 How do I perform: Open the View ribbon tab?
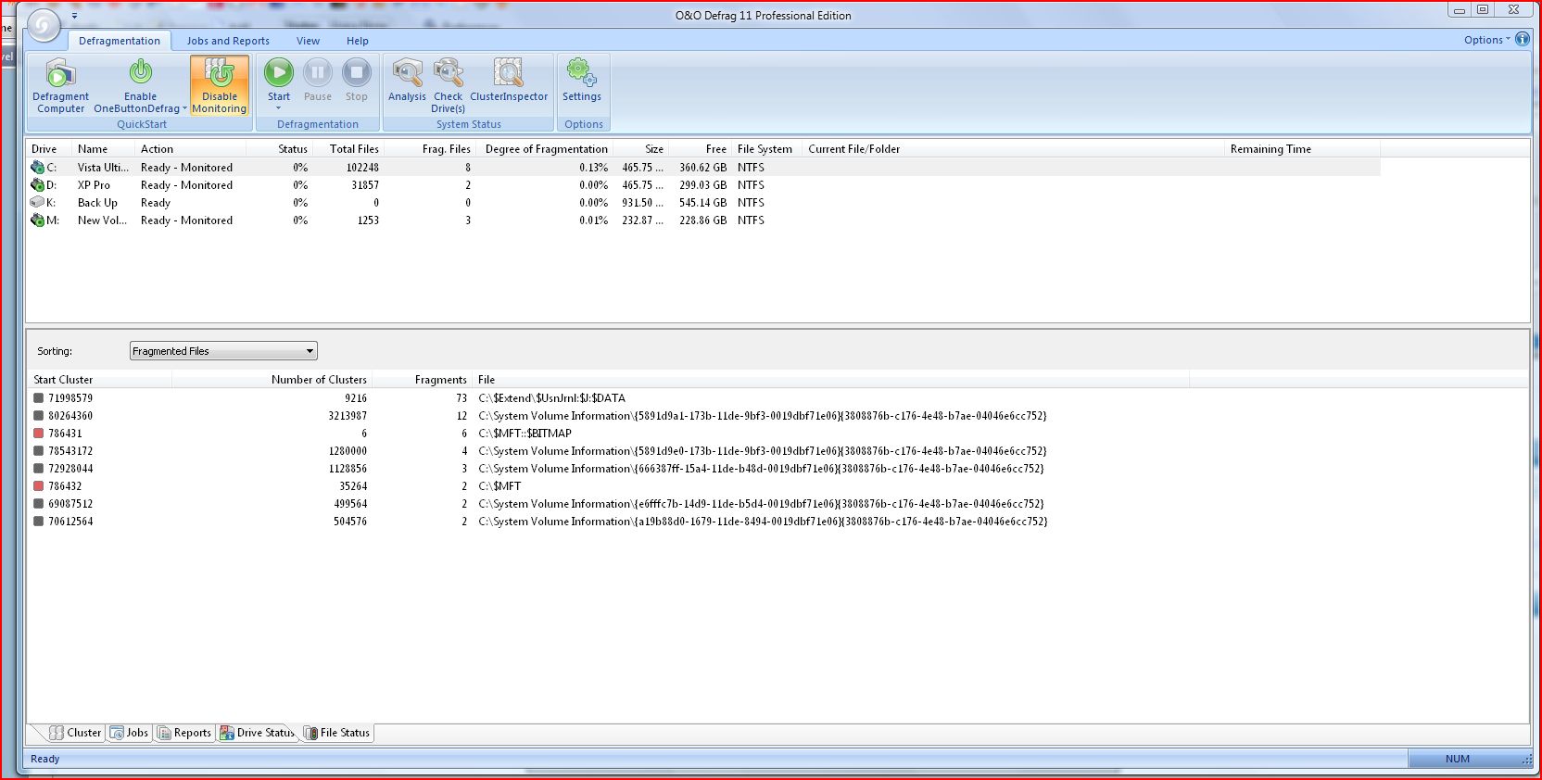pos(308,41)
